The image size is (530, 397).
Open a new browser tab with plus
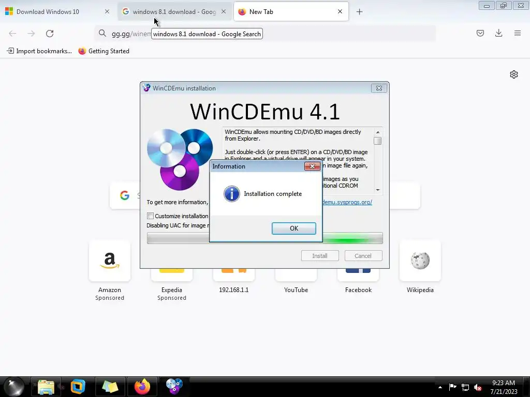point(360,12)
